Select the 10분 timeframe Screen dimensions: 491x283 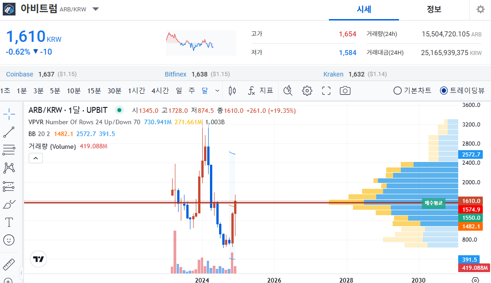tap(74, 91)
